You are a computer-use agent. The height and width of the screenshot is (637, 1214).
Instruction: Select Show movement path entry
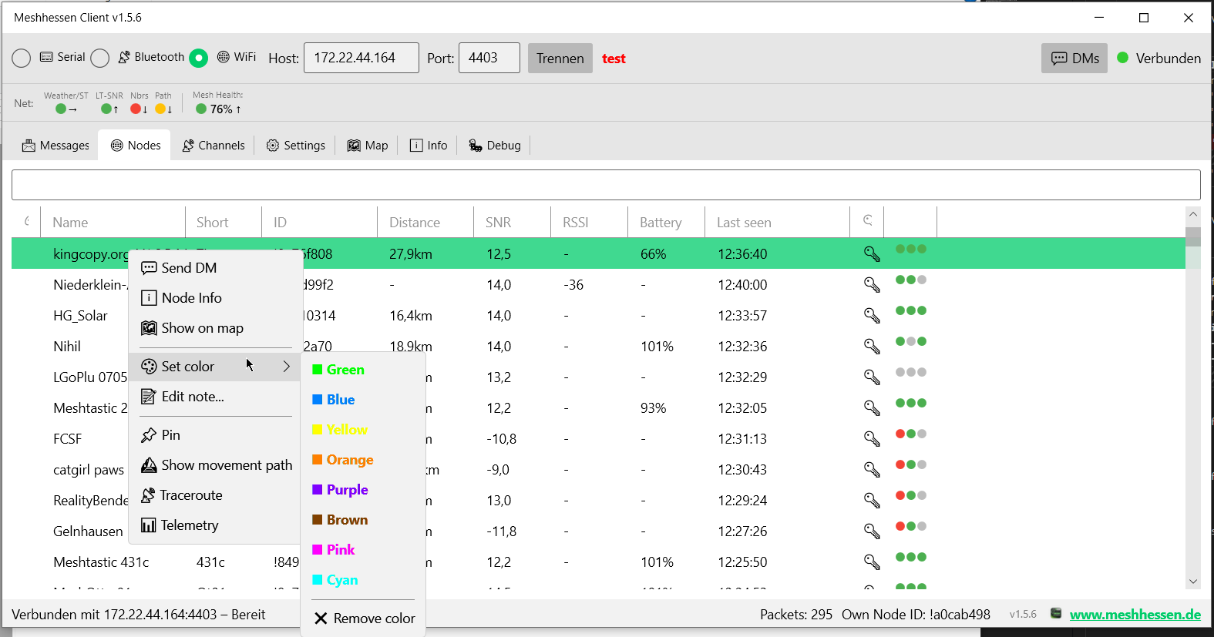click(x=216, y=465)
